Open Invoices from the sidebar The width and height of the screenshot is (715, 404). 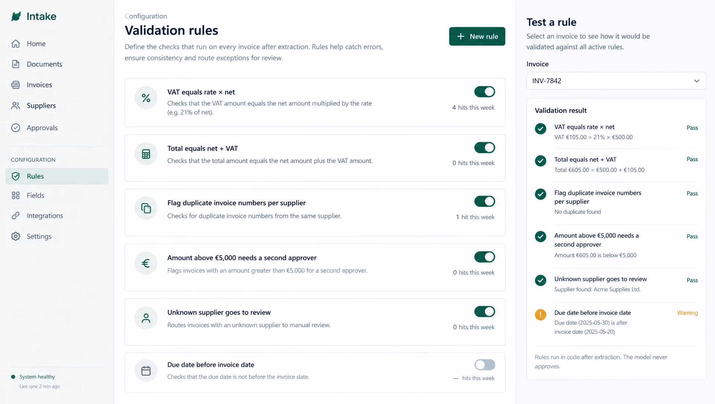[x=39, y=85]
